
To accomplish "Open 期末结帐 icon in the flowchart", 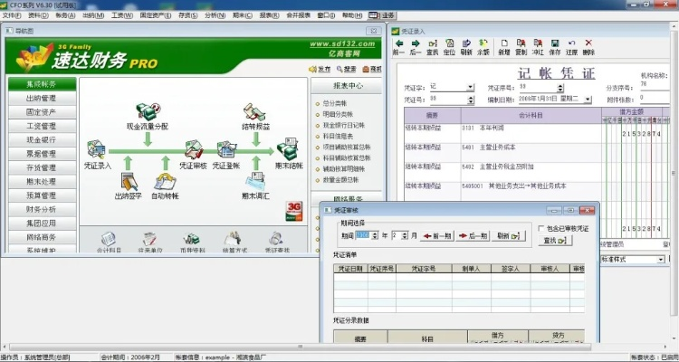I will [288, 149].
